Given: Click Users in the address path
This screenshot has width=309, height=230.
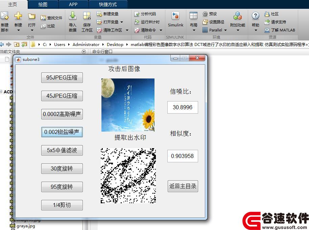Looking at the screenshot, I should [x=60, y=45].
